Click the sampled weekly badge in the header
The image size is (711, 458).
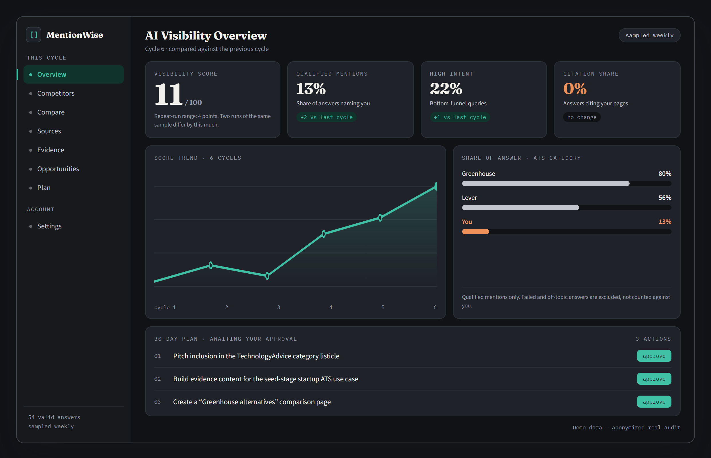coord(649,35)
